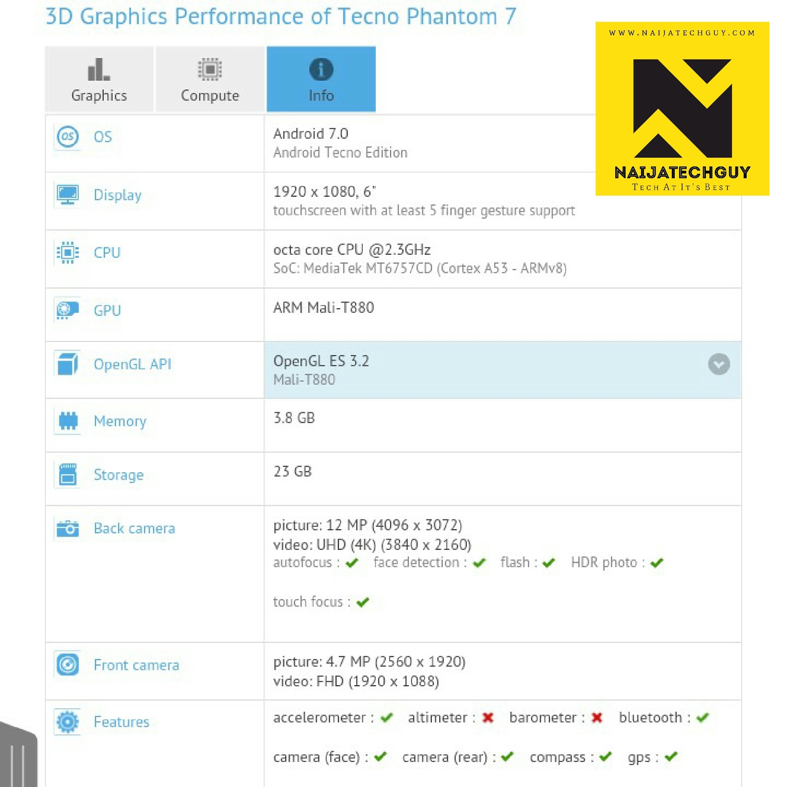Click the flash green checkmark

click(x=548, y=563)
